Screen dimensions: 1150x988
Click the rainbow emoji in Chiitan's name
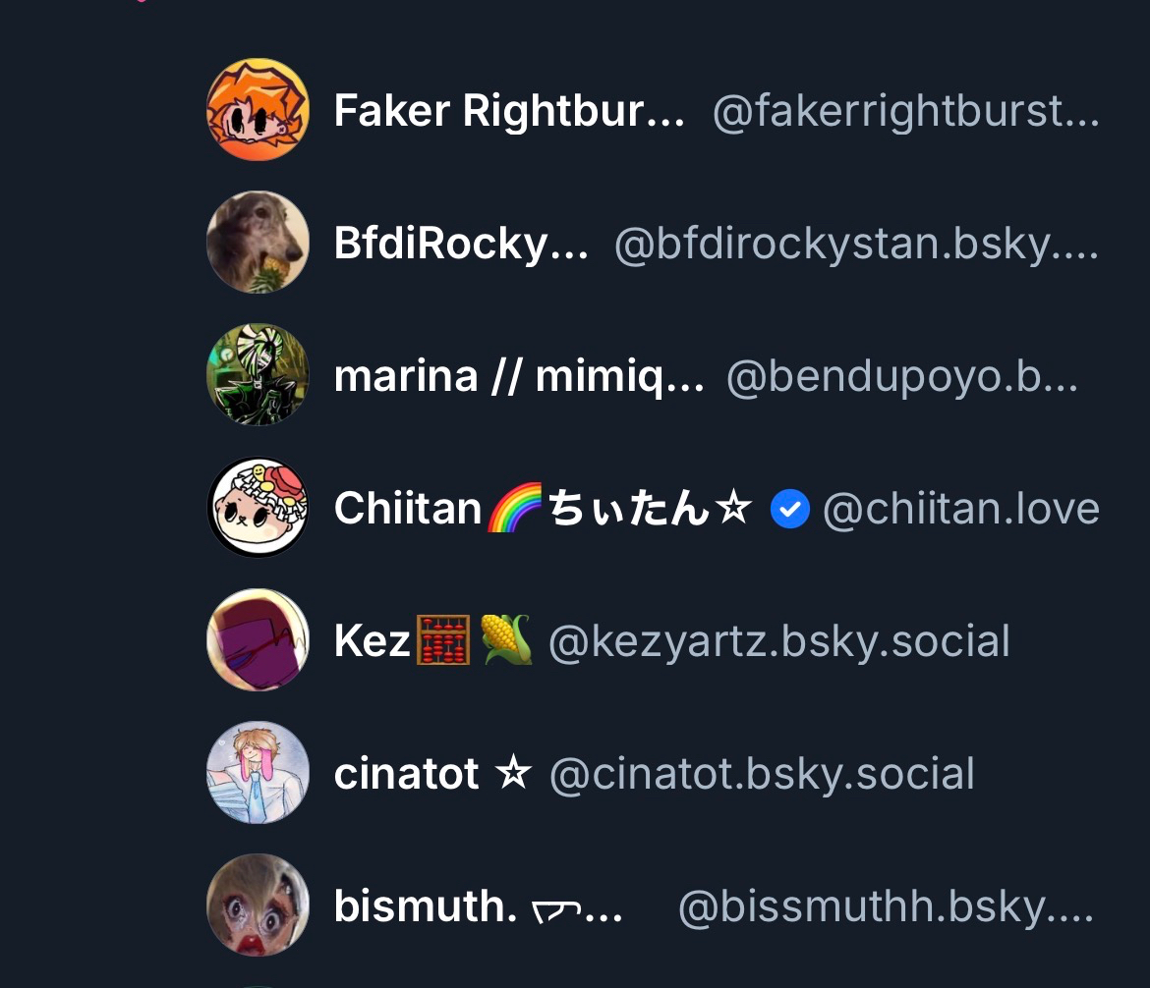coord(515,507)
